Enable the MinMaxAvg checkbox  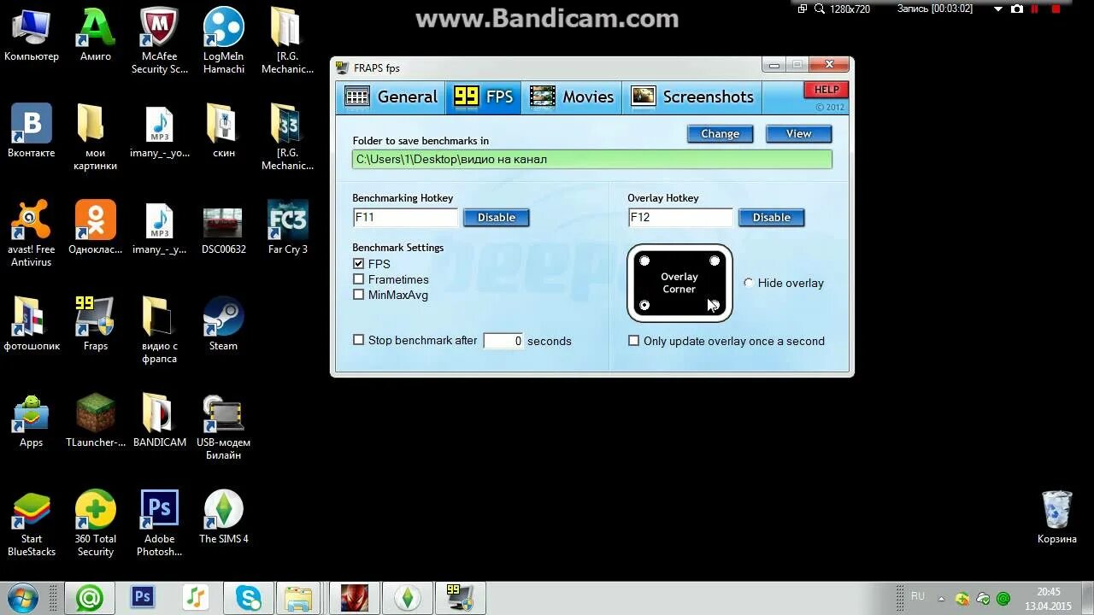pyautogui.click(x=359, y=295)
